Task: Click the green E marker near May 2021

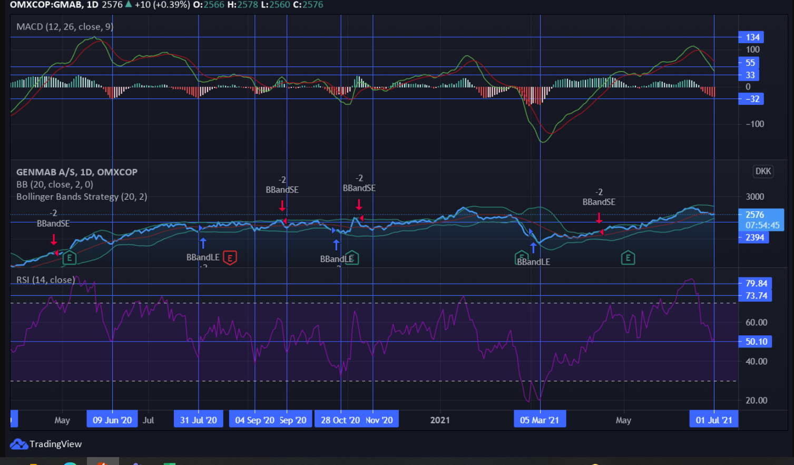Action: (628, 258)
